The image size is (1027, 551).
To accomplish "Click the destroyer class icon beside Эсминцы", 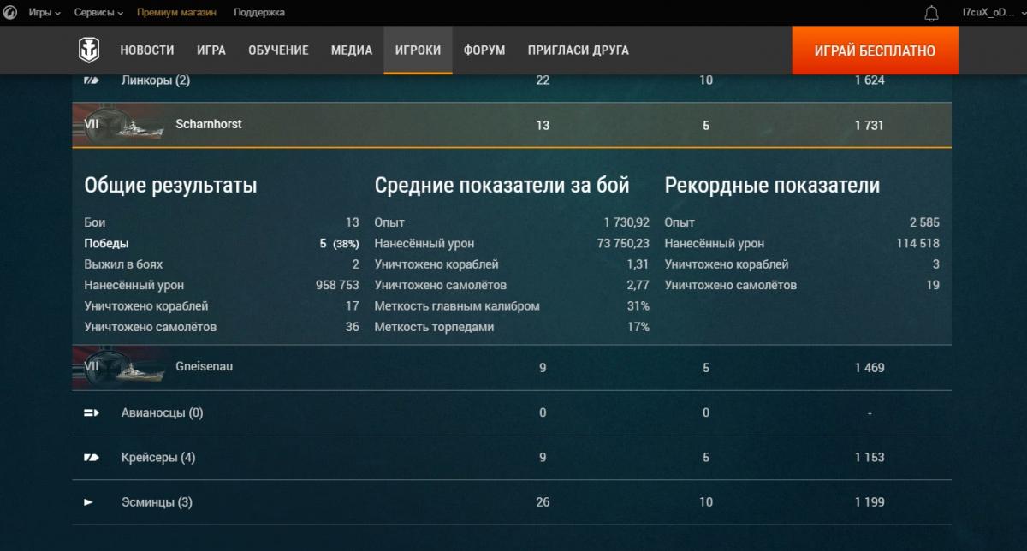I will point(88,502).
